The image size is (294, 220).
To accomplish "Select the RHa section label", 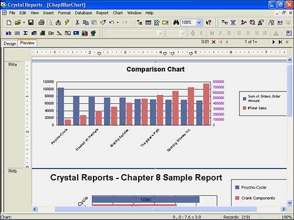I will (x=12, y=65).
